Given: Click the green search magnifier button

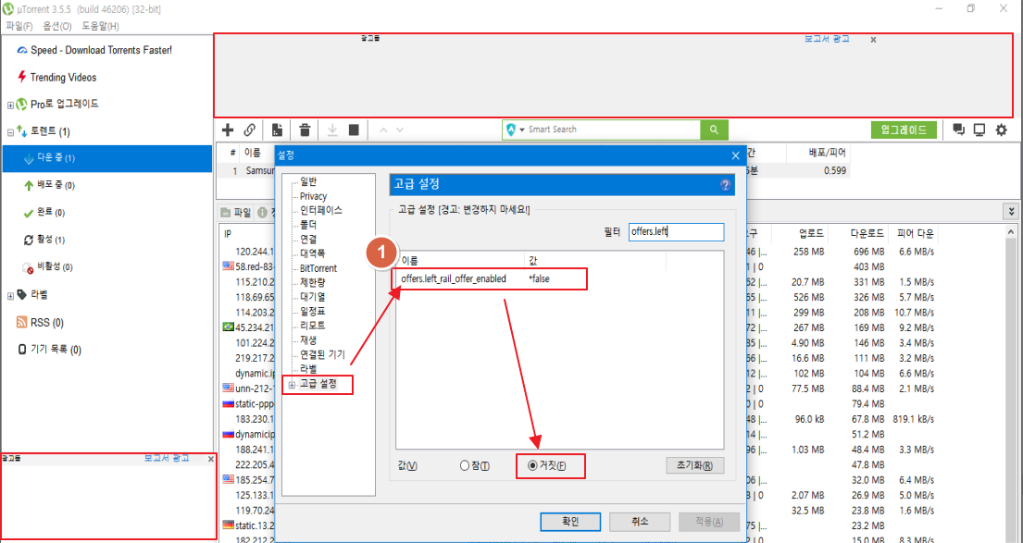Looking at the screenshot, I should click(715, 130).
